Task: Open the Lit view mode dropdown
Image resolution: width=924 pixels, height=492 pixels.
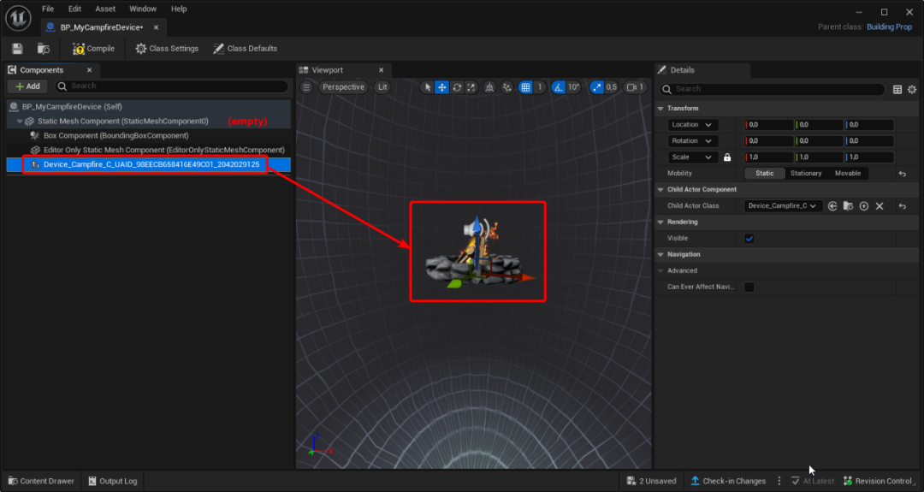Action: pos(382,87)
